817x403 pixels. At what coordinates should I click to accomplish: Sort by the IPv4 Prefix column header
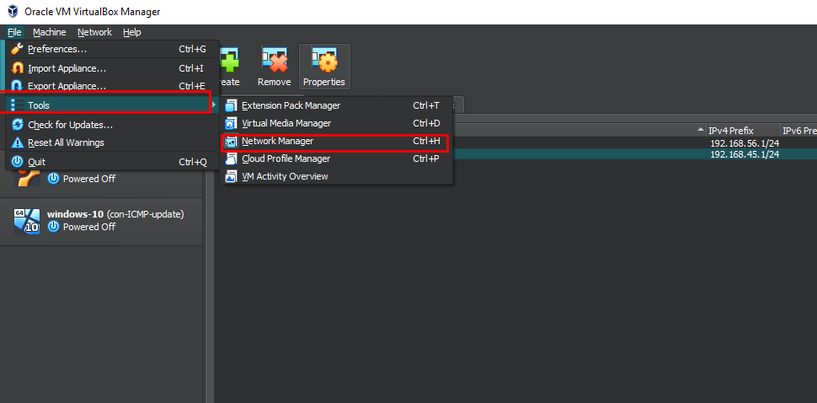(729, 131)
